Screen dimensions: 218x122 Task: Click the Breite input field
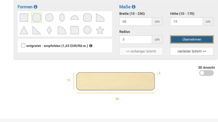click(x=136, y=21)
